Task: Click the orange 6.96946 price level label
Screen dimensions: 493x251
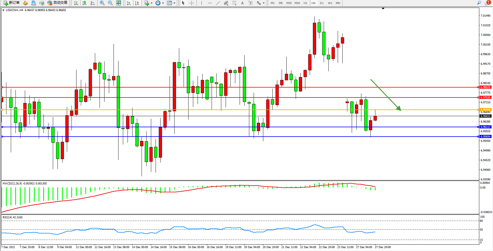Action: click(x=486, y=110)
